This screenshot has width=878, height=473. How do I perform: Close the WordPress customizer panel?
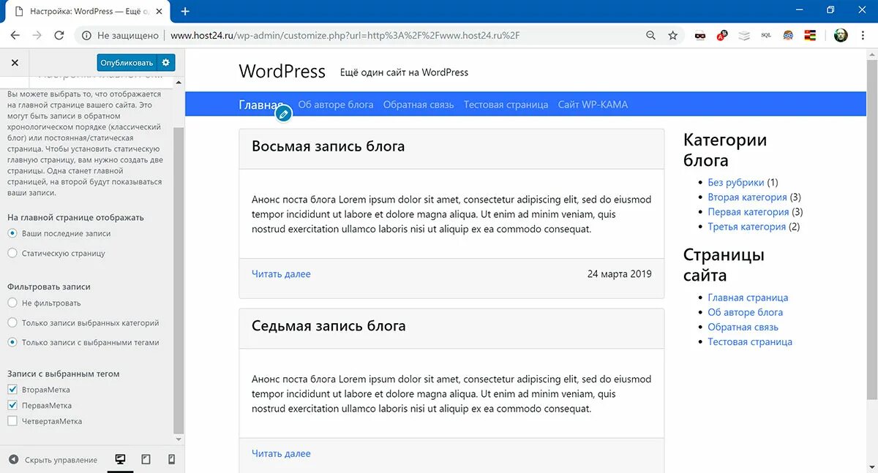pos(15,63)
